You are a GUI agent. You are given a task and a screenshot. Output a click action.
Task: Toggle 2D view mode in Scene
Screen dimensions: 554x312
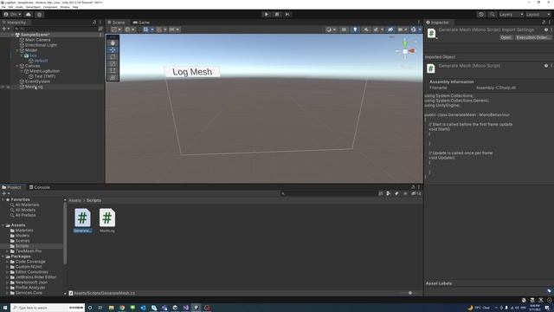[344, 29]
